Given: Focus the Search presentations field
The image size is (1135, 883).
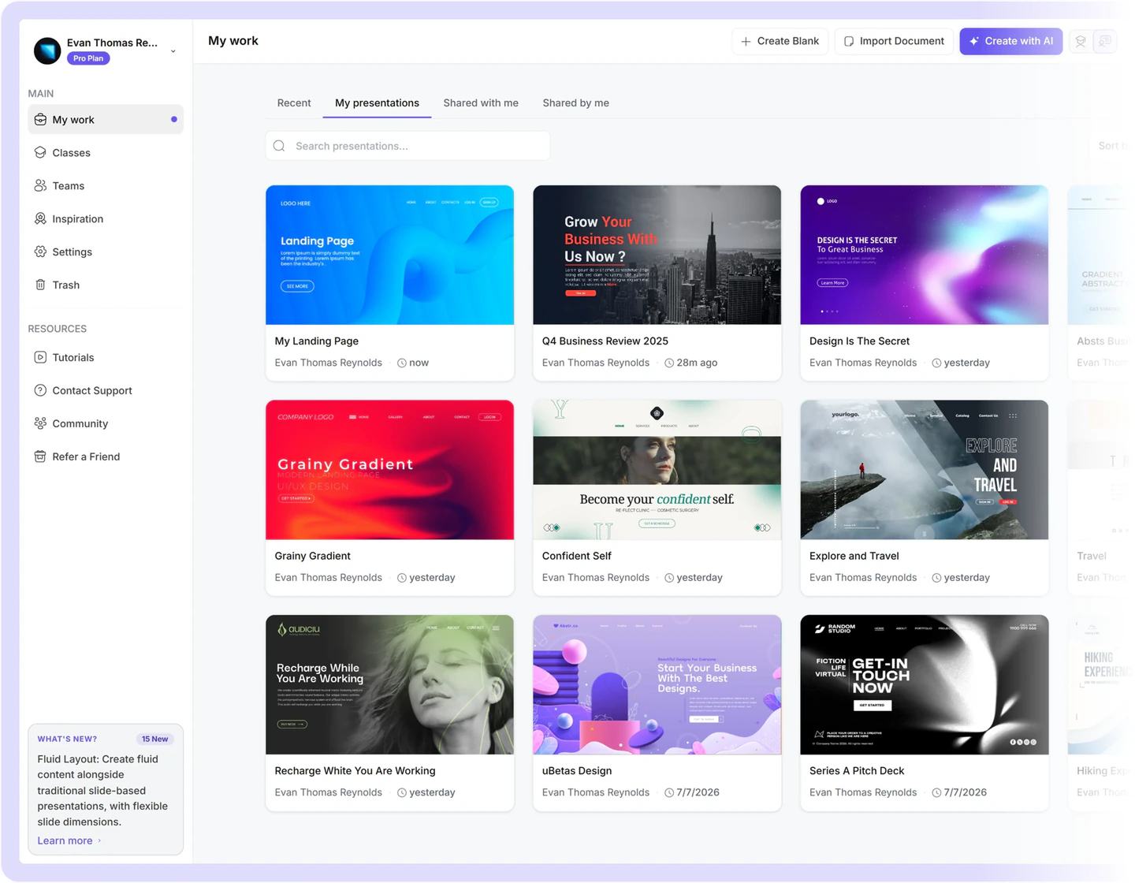Looking at the screenshot, I should click(x=407, y=146).
